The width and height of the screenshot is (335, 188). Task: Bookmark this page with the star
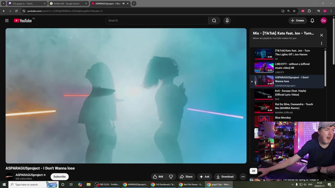pyautogui.click(x=294, y=11)
